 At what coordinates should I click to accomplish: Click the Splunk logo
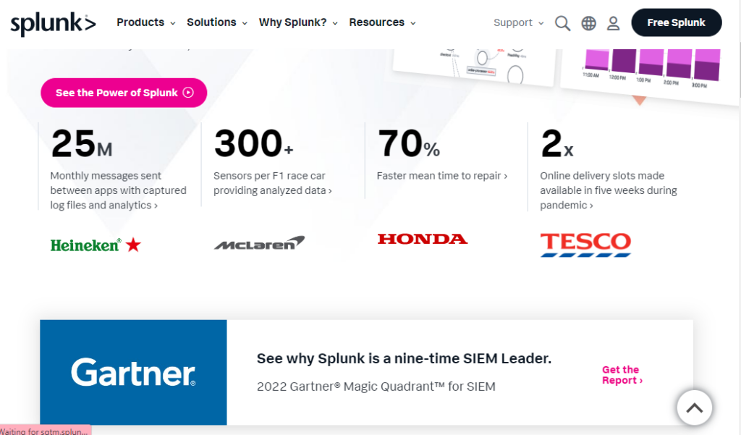52,22
